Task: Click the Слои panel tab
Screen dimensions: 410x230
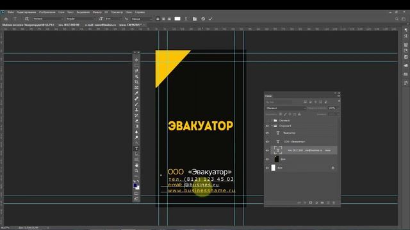Action: coord(268,96)
